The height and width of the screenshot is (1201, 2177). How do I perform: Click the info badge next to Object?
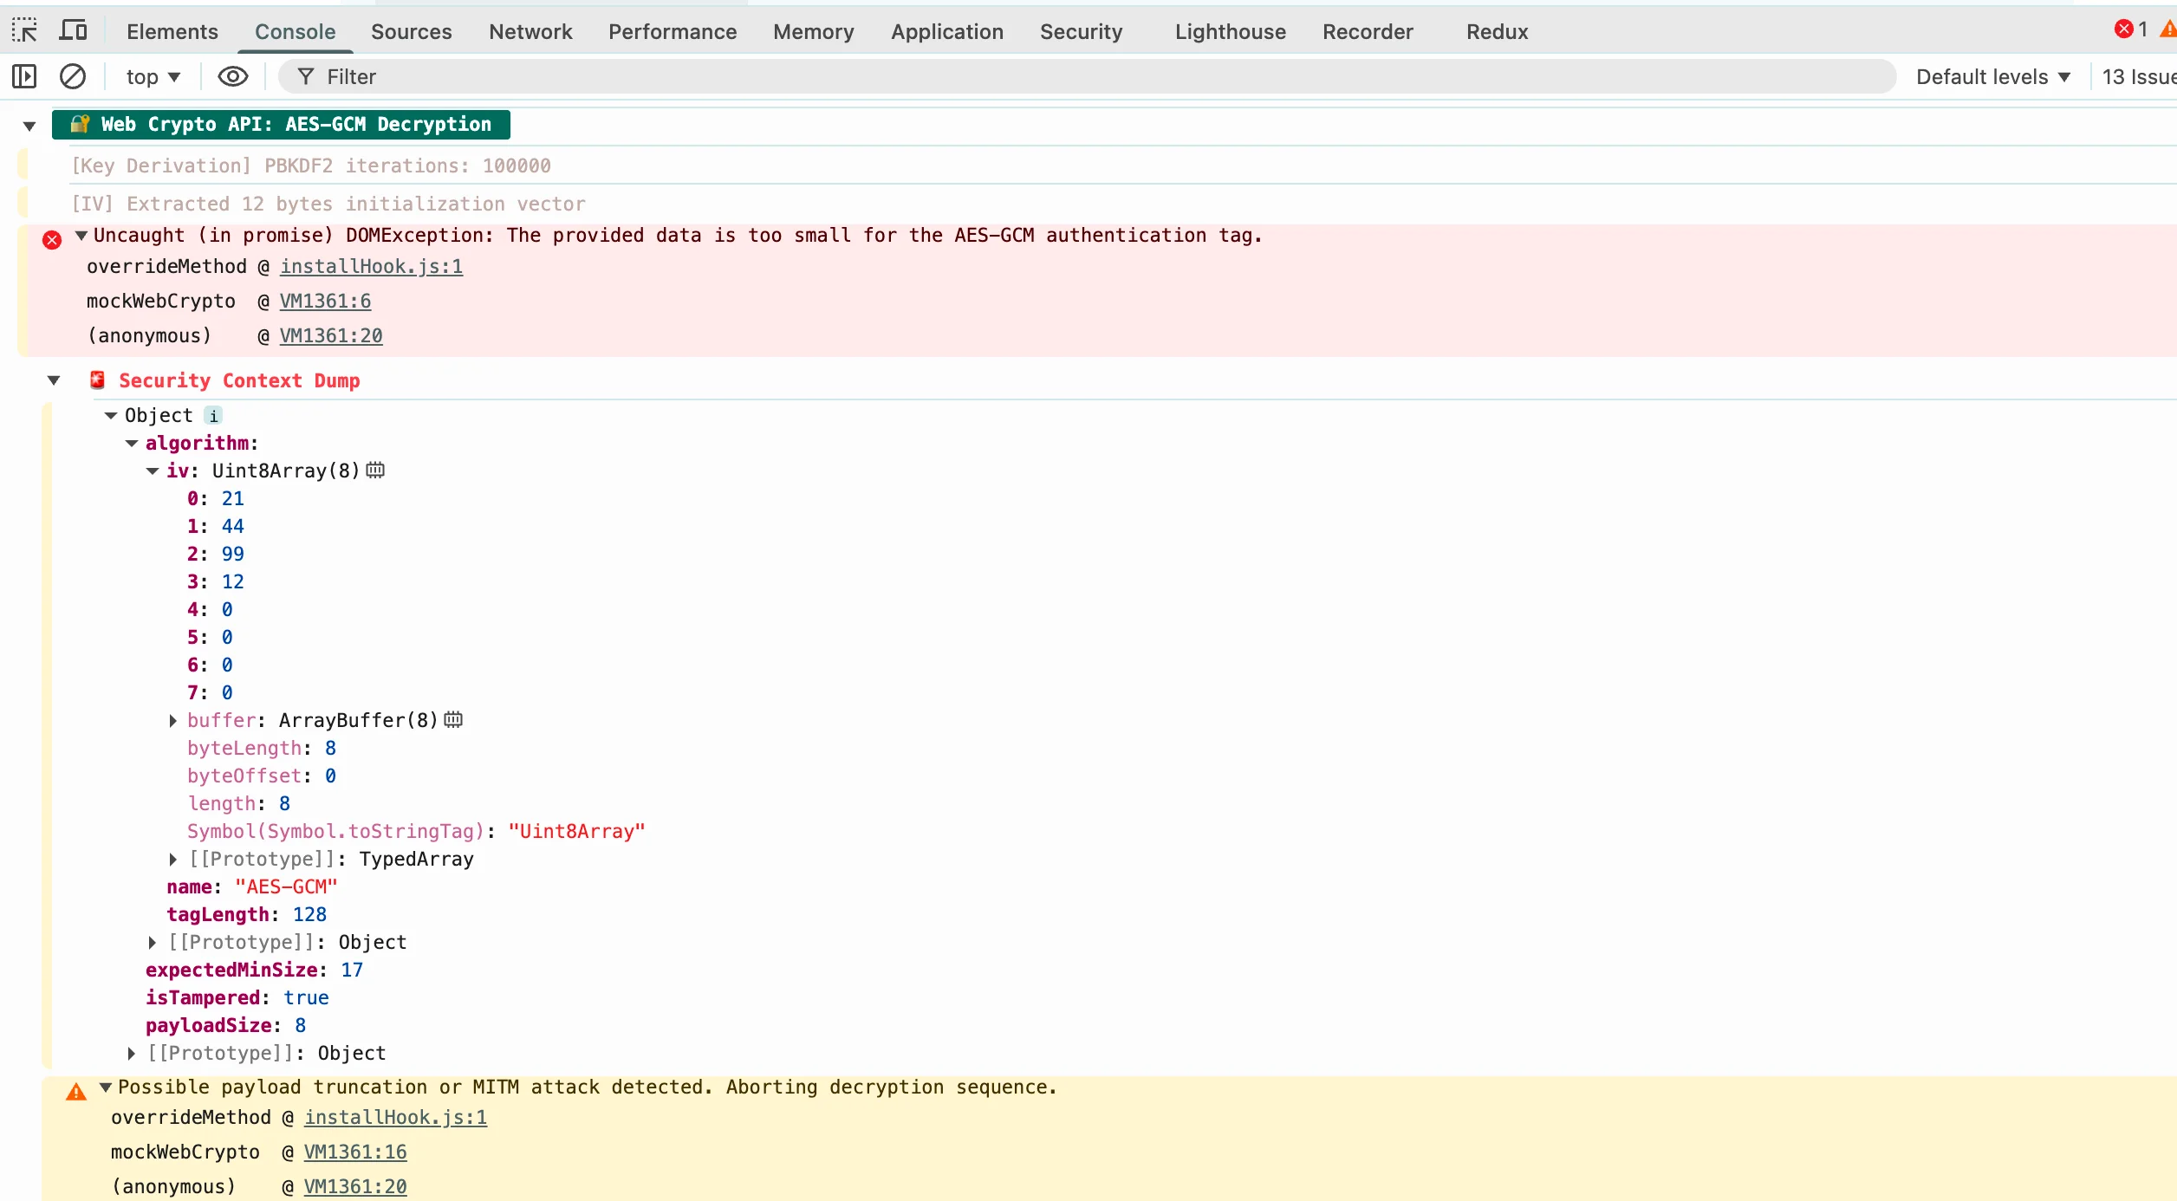tap(213, 416)
